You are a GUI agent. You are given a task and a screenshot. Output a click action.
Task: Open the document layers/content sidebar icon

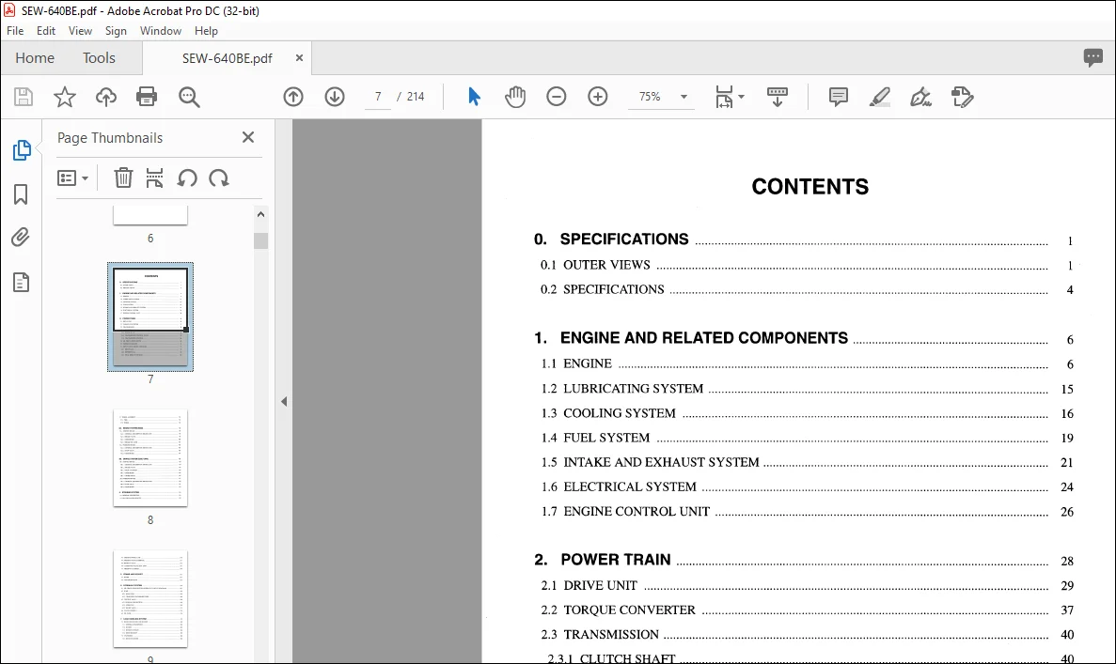pyautogui.click(x=21, y=283)
